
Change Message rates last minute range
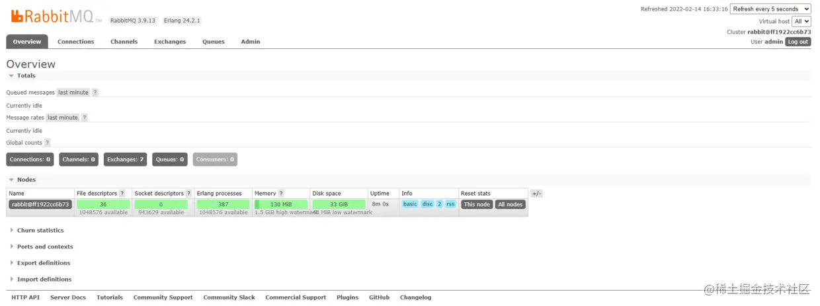[x=63, y=118]
